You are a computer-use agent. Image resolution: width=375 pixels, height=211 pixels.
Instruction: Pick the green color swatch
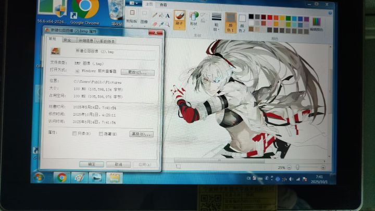(289, 18)
